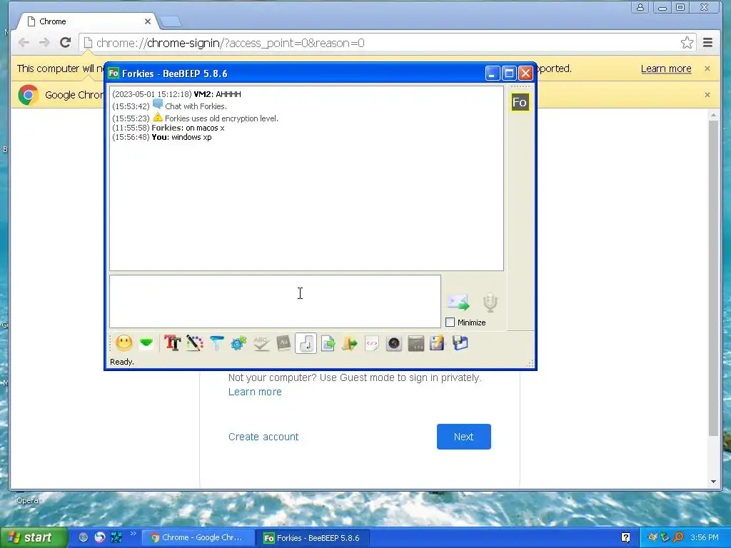The width and height of the screenshot is (731, 548).
Task: Open the font selection red T icon
Action: click(172, 343)
